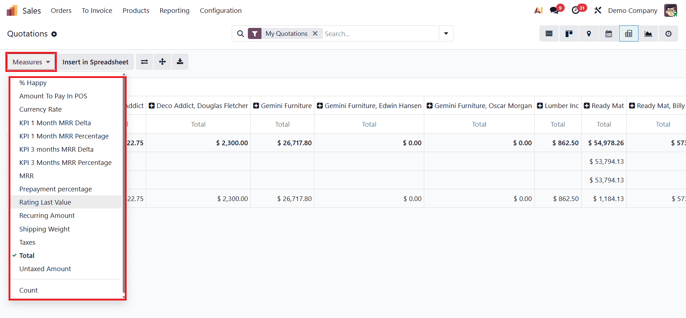
Task: Click the measures list scrollbar
Action: [x=124, y=185]
